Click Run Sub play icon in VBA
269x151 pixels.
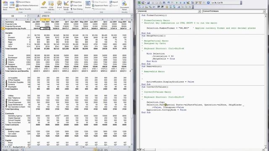tap(177, 3)
